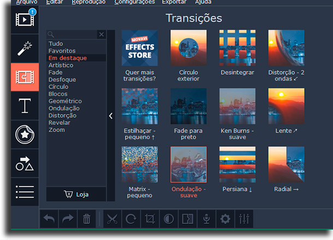Collapse the category panel with chevron
The image size is (333, 240).
tap(111, 116)
